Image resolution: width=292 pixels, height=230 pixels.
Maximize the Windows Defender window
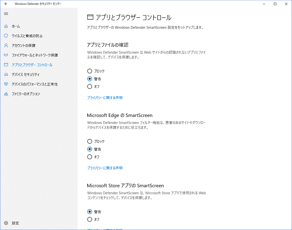click(x=275, y=4)
